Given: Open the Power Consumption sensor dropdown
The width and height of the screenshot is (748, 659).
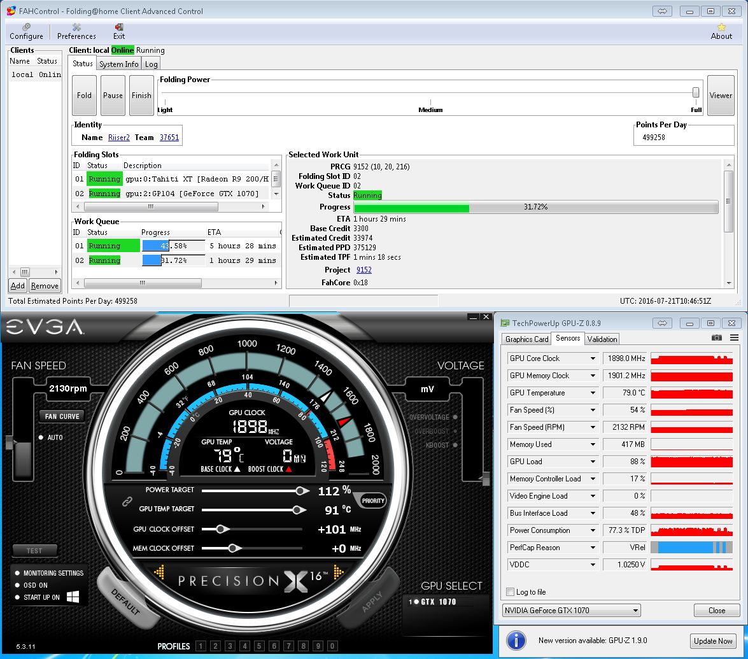Looking at the screenshot, I should click(x=593, y=530).
